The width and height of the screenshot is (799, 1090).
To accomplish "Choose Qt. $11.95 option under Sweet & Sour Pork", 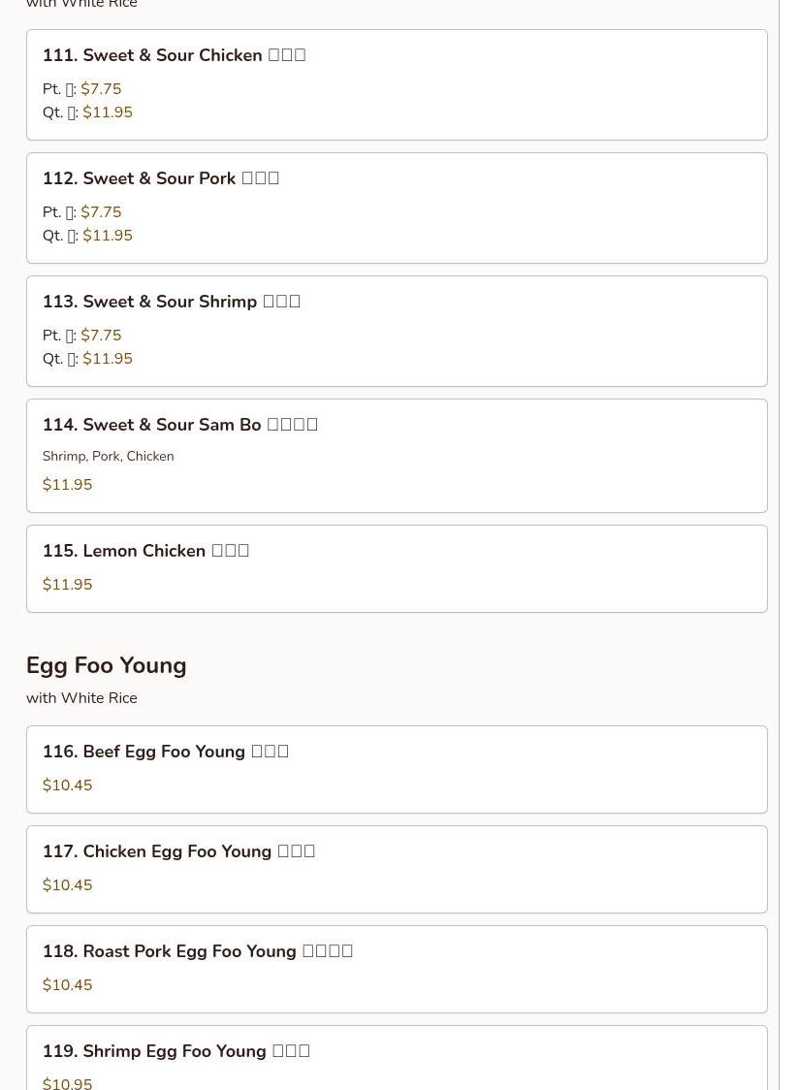I will 87,235.
